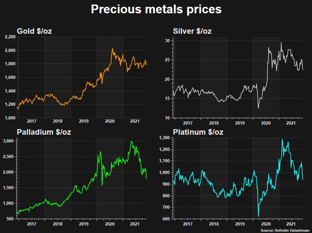Click the 30 label on Silver axis

167,41
